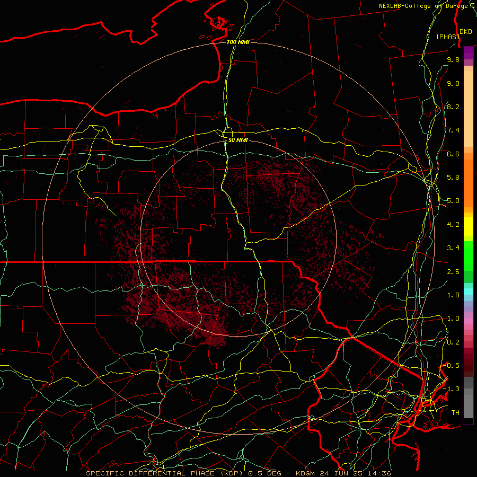This screenshot has width=477, height=477.
Task: Click the -0.5 value on color scale
Action: tap(452, 365)
